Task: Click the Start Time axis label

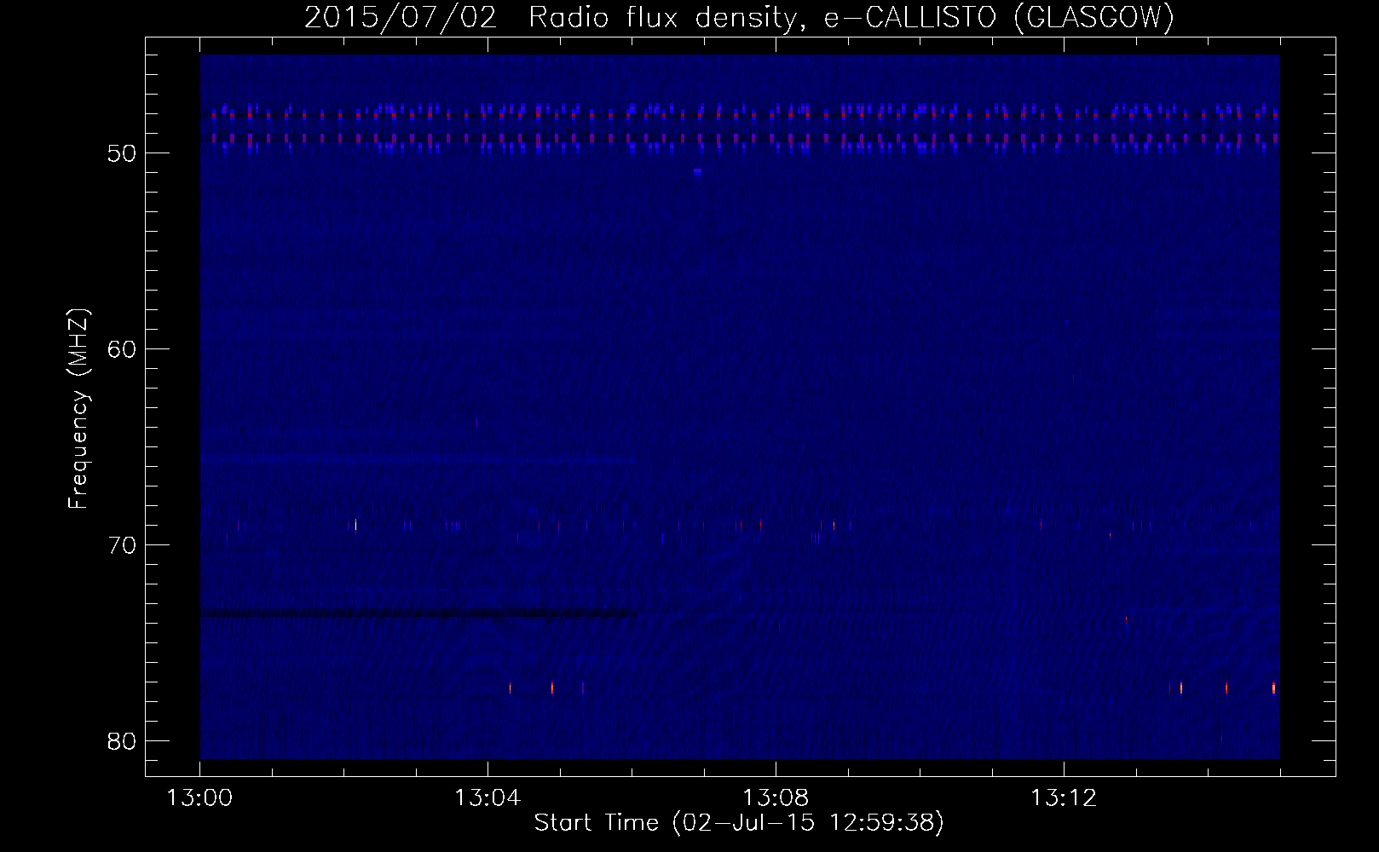Action: coord(739,823)
